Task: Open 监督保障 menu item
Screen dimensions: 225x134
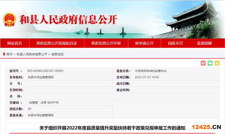Action: pos(204,43)
